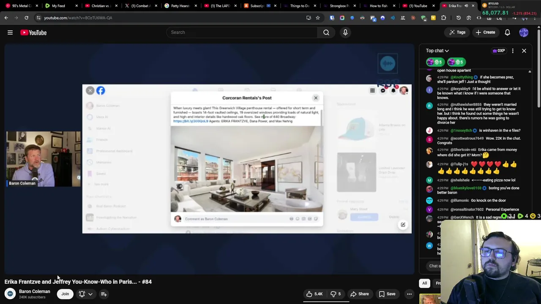Image resolution: width=541 pixels, height=304 pixels.
Task: Click the @blueskylove0103 chat username
Action: click(x=466, y=188)
